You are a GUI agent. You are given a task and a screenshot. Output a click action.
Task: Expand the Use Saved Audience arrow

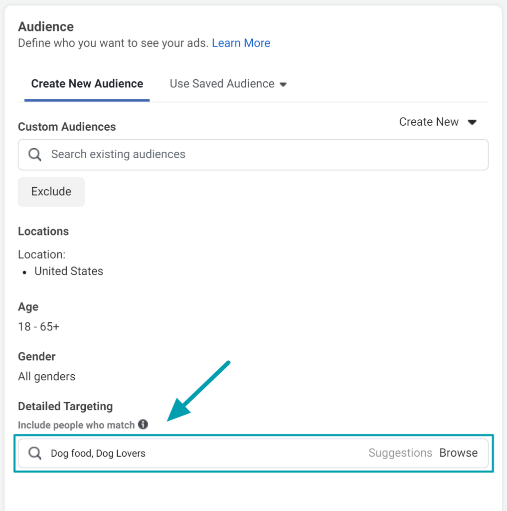[283, 85]
